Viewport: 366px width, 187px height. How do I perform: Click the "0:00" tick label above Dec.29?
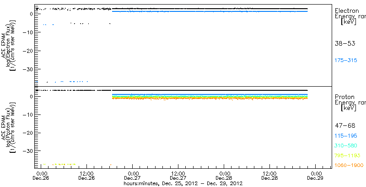pyautogui.click(x=316, y=173)
